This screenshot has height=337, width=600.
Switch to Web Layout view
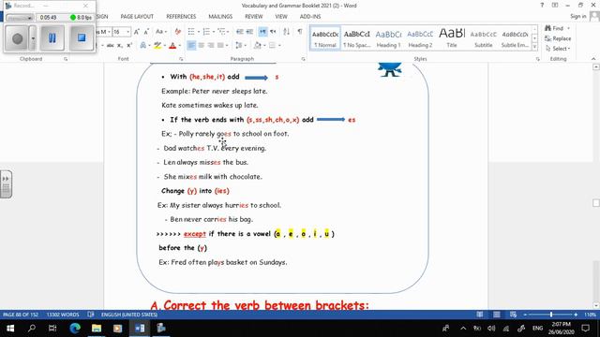coord(513,315)
